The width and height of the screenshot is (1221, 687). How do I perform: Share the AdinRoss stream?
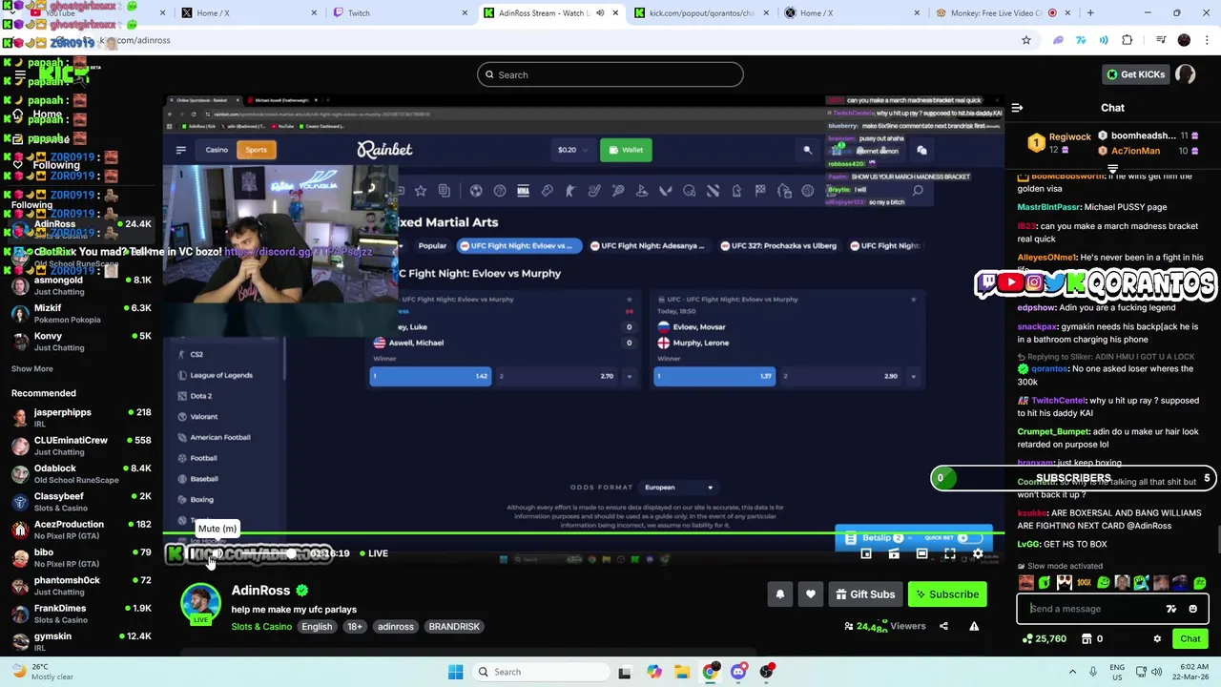pos(943,626)
